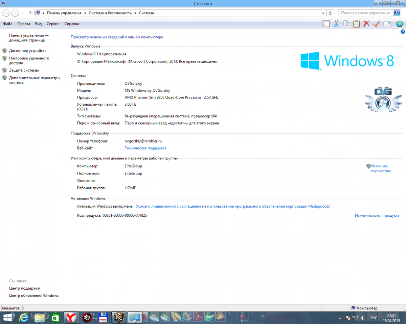Viewport: 406px width, 324px height.
Task: Click the red X Delete icon
Action: 366,24
